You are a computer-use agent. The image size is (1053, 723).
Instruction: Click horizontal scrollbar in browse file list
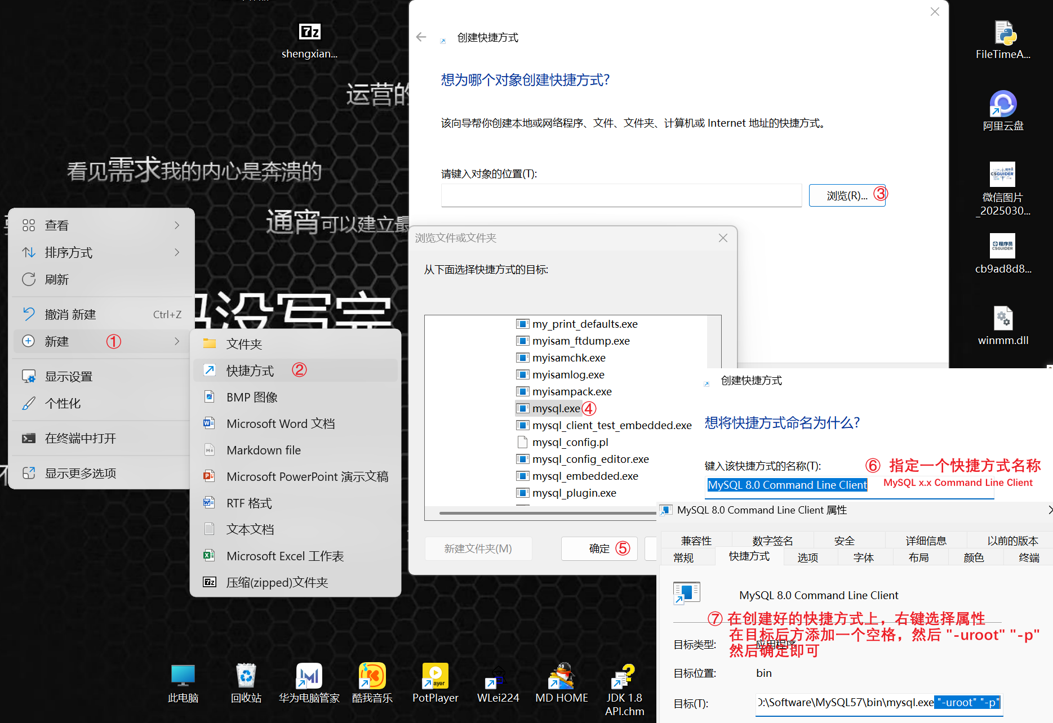pos(547,513)
